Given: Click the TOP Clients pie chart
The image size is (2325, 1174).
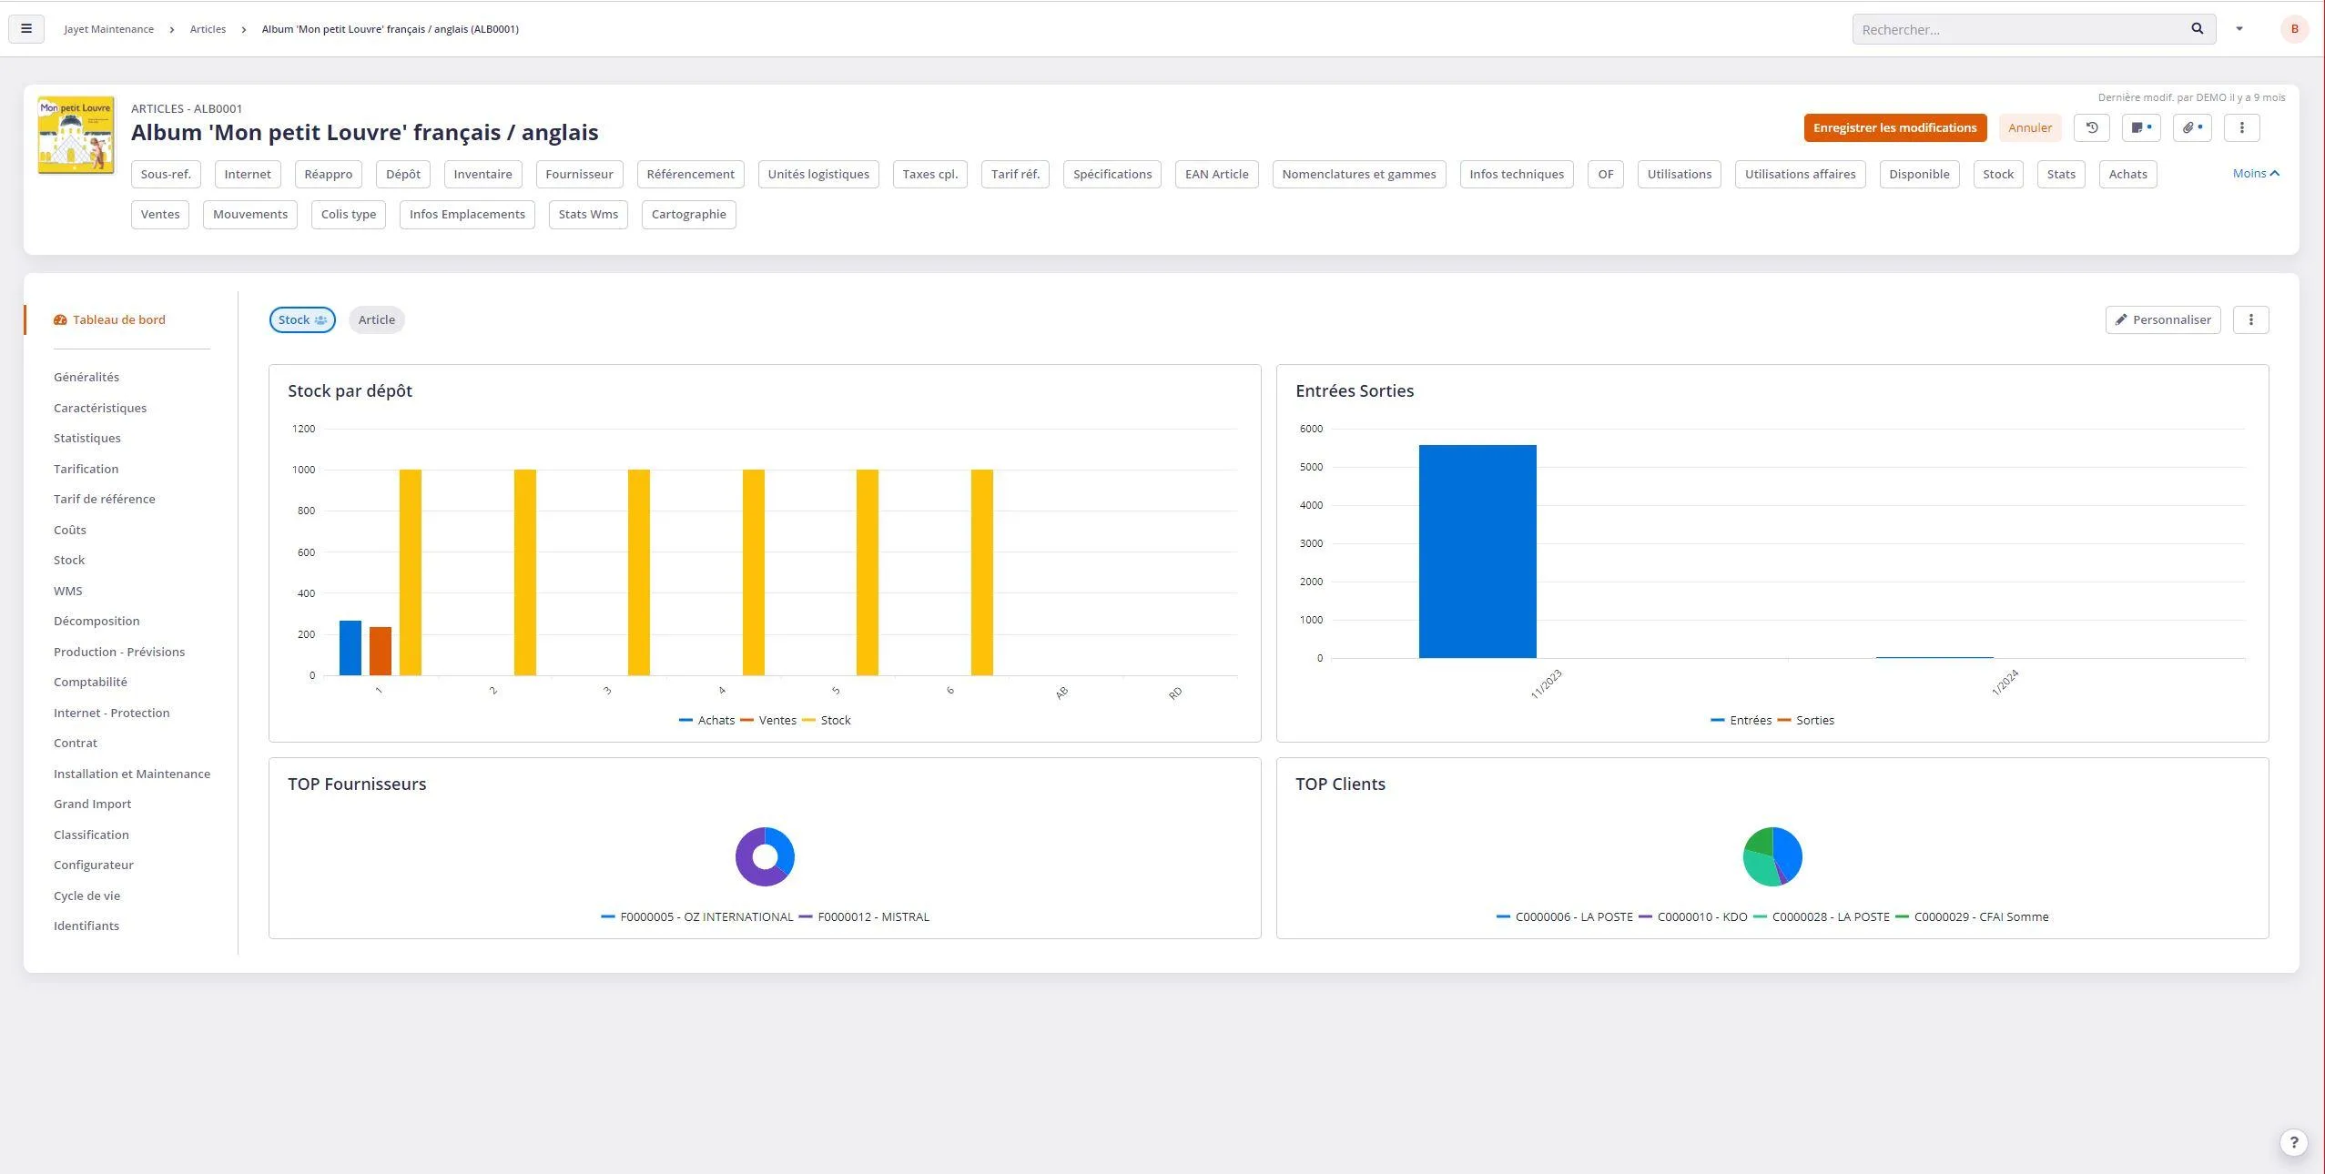Looking at the screenshot, I should click(x=1772, y=856).
